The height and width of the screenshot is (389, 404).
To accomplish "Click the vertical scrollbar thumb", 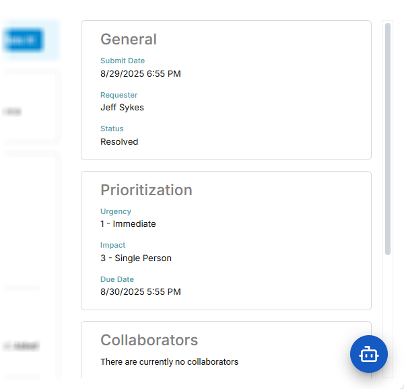I will click(x=388, y=138).
